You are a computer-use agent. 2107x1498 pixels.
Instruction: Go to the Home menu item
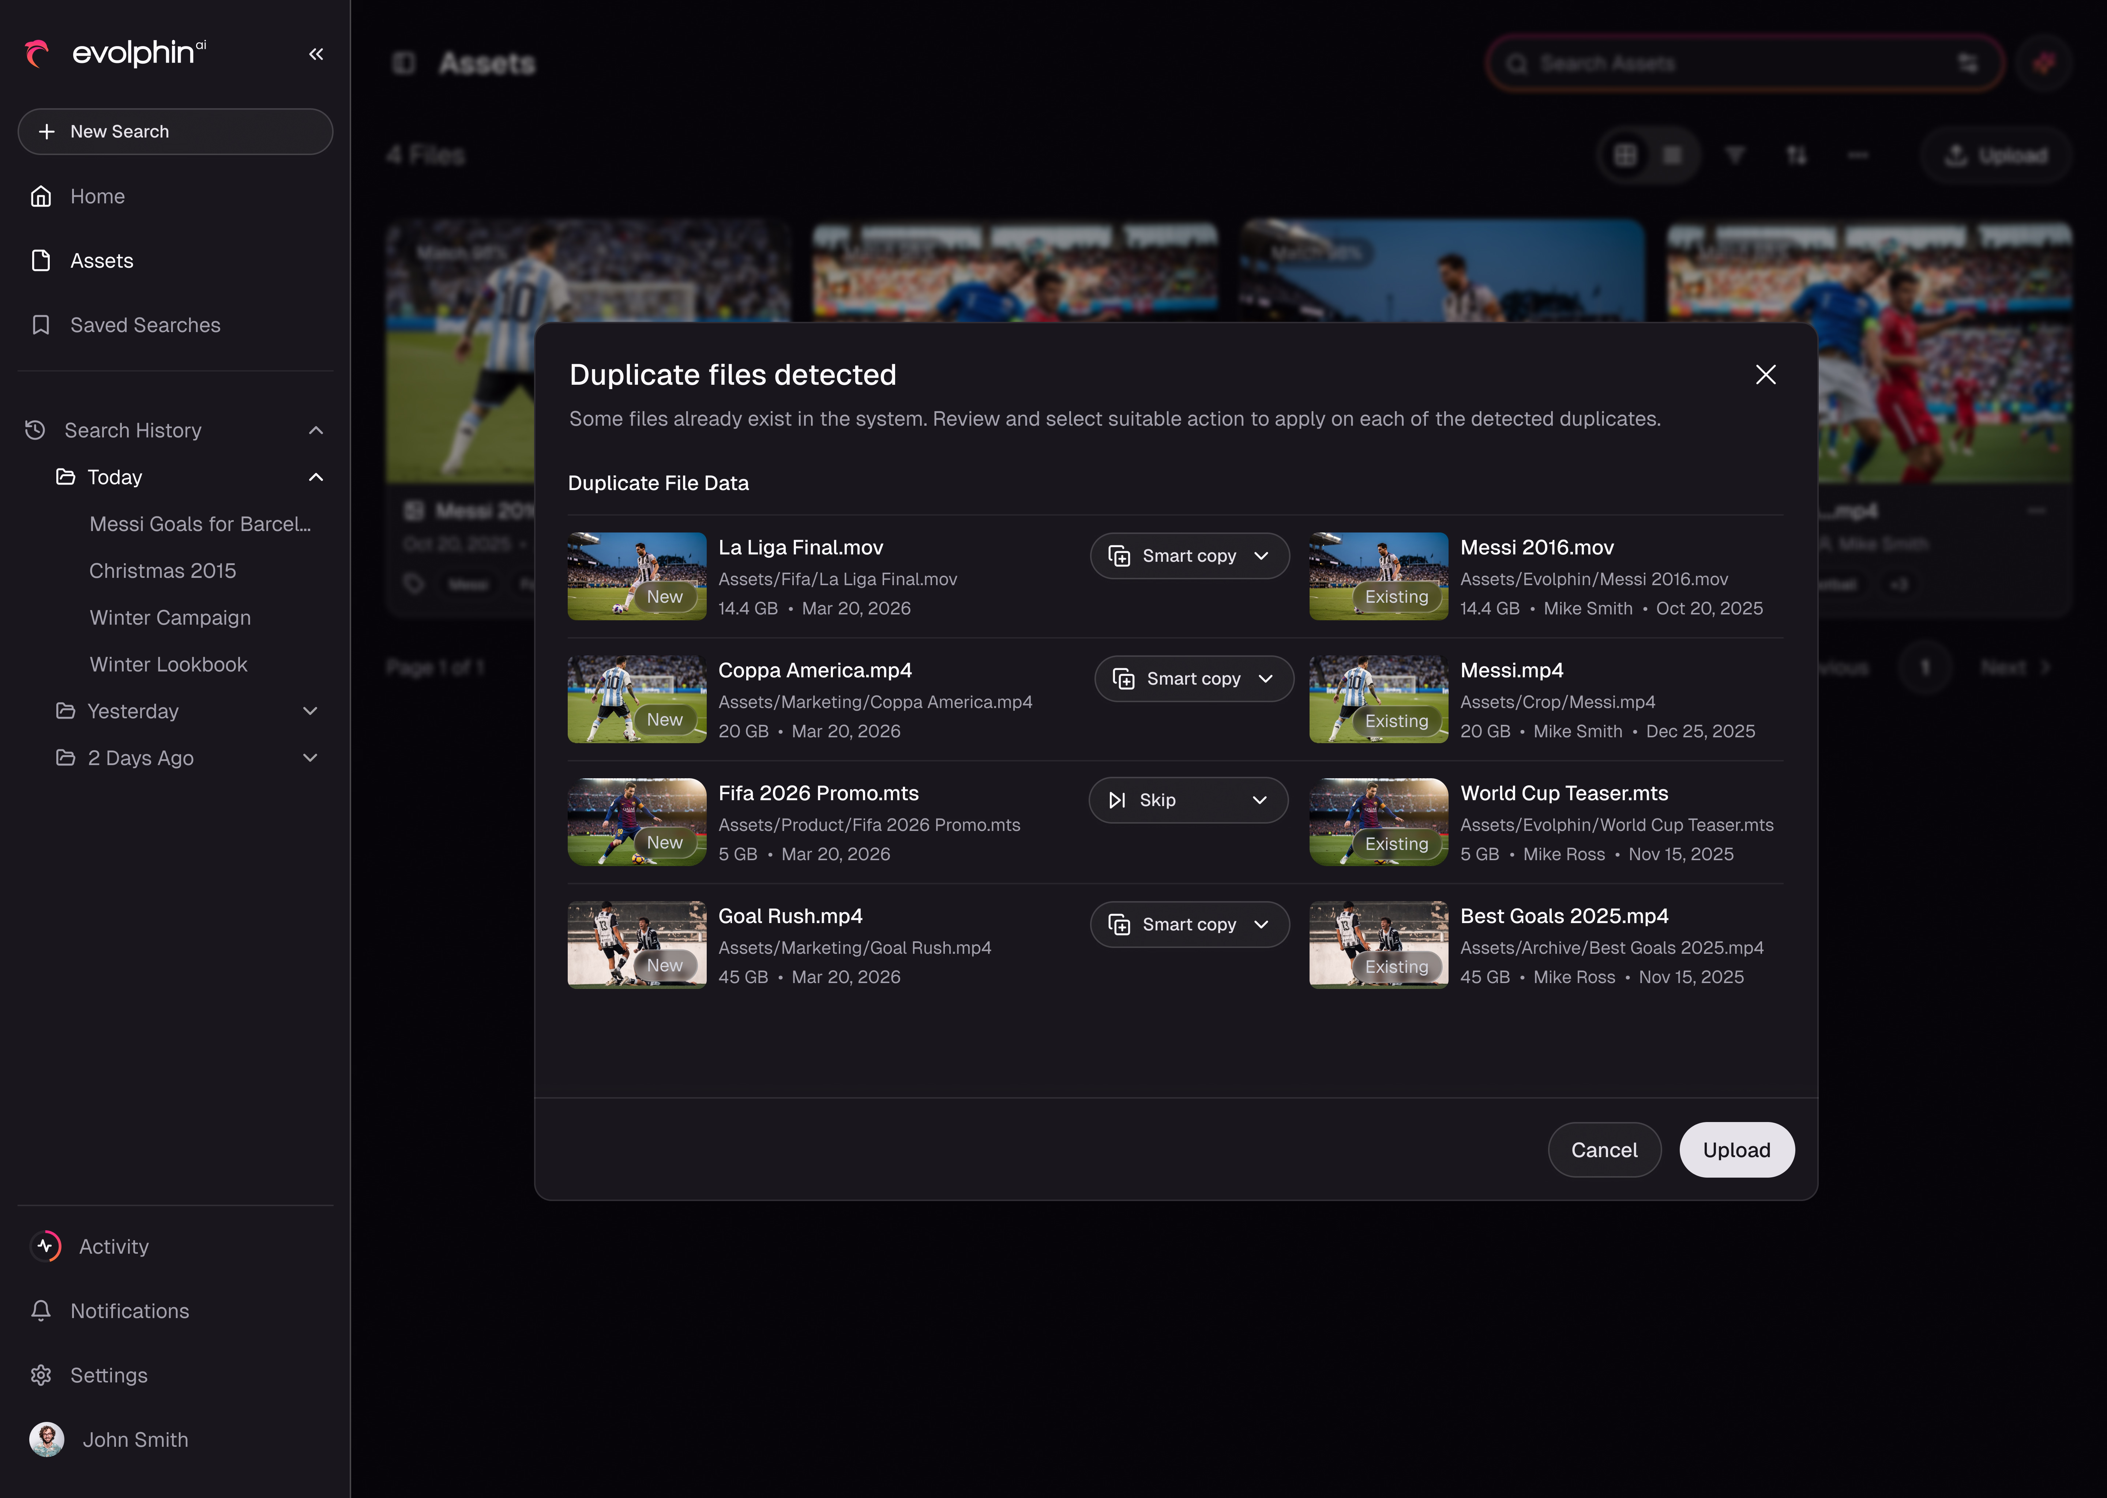pos(175,196)
